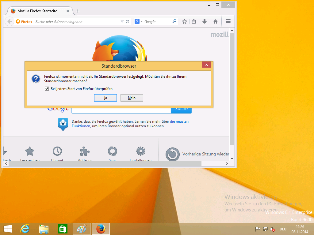Click the muted volume tray icon
This screenshot has width=314, height=235.
272,229
